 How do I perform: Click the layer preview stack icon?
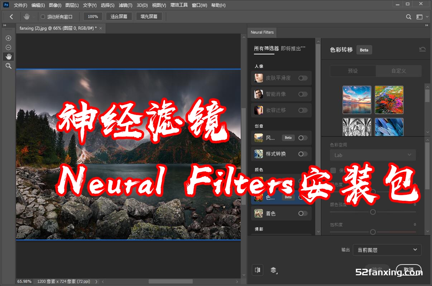tap(274, 270)
